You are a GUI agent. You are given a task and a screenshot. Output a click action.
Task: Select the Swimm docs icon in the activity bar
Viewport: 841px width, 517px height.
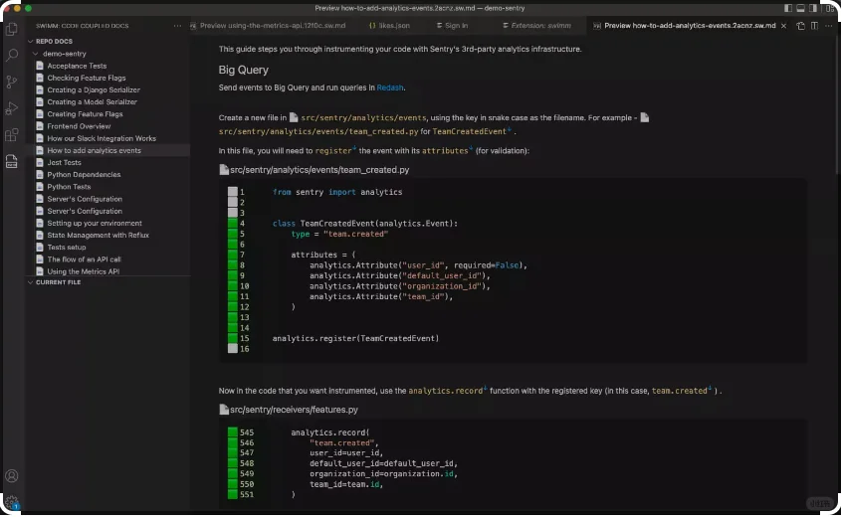[x=11, y=161]
